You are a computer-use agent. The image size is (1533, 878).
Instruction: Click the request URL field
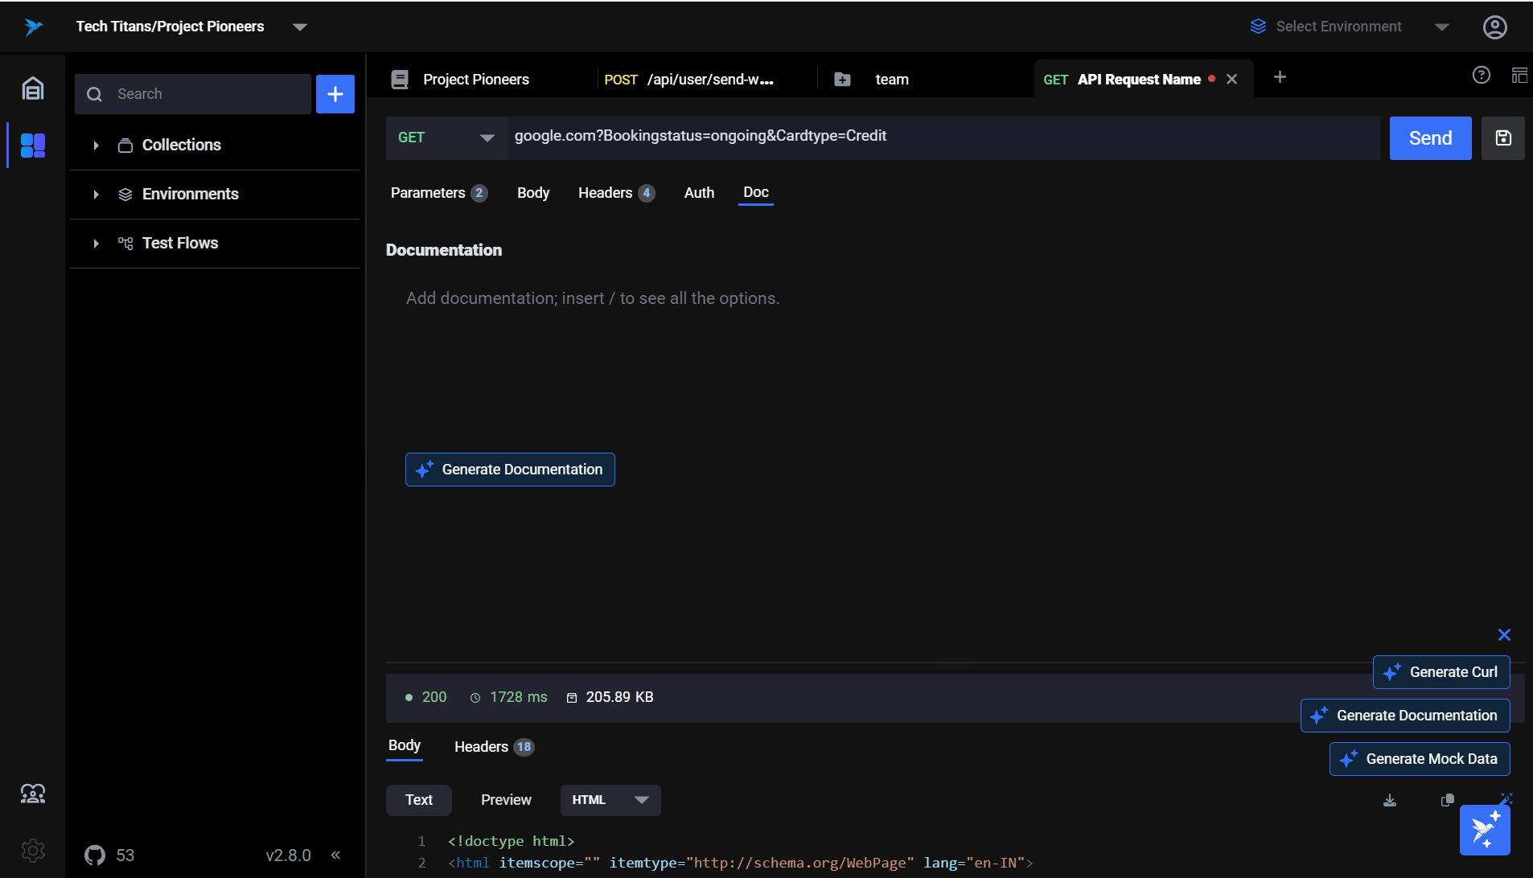click(943, 137)
